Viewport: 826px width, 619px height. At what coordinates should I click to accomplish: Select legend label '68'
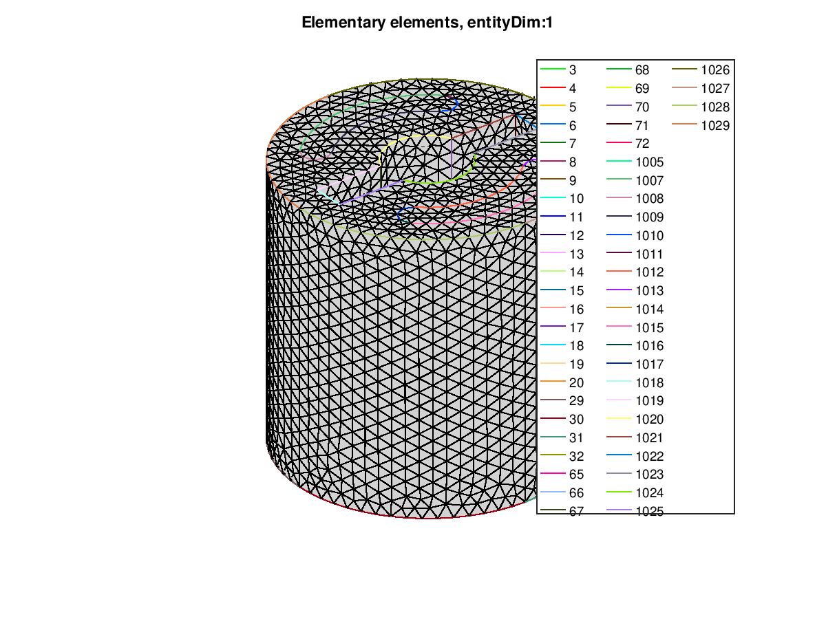pyautogui.click(x=642, y=70)
